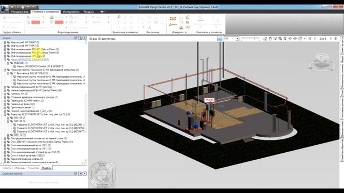The image size is (344, 193).
Task: Close the Модель panel
Action: pos(84,38)
